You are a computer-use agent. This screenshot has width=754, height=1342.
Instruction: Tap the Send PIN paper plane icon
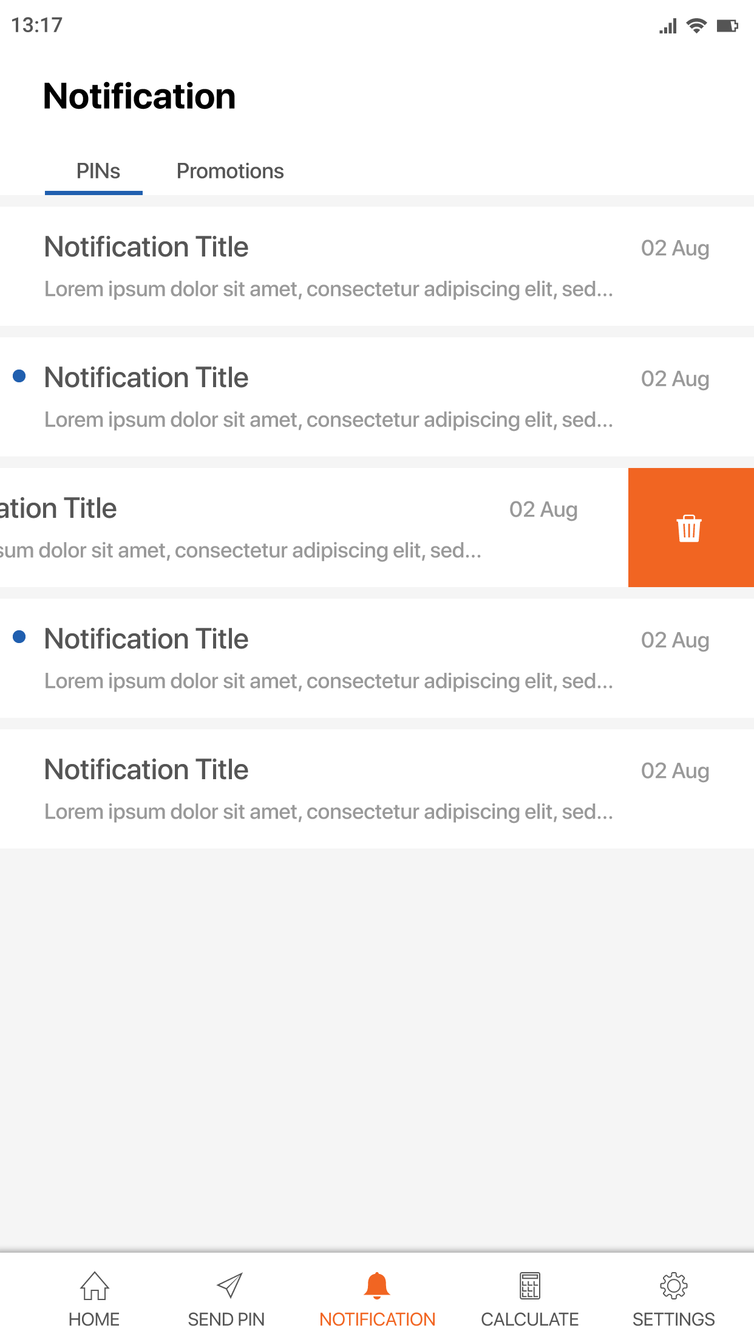point(229,1285)
